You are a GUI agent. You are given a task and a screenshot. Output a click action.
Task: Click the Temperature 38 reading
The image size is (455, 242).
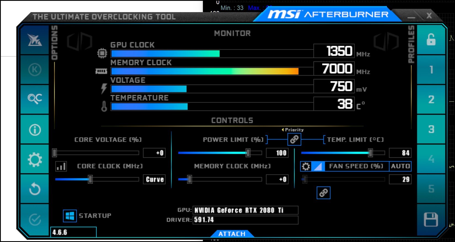pos(334,104)
